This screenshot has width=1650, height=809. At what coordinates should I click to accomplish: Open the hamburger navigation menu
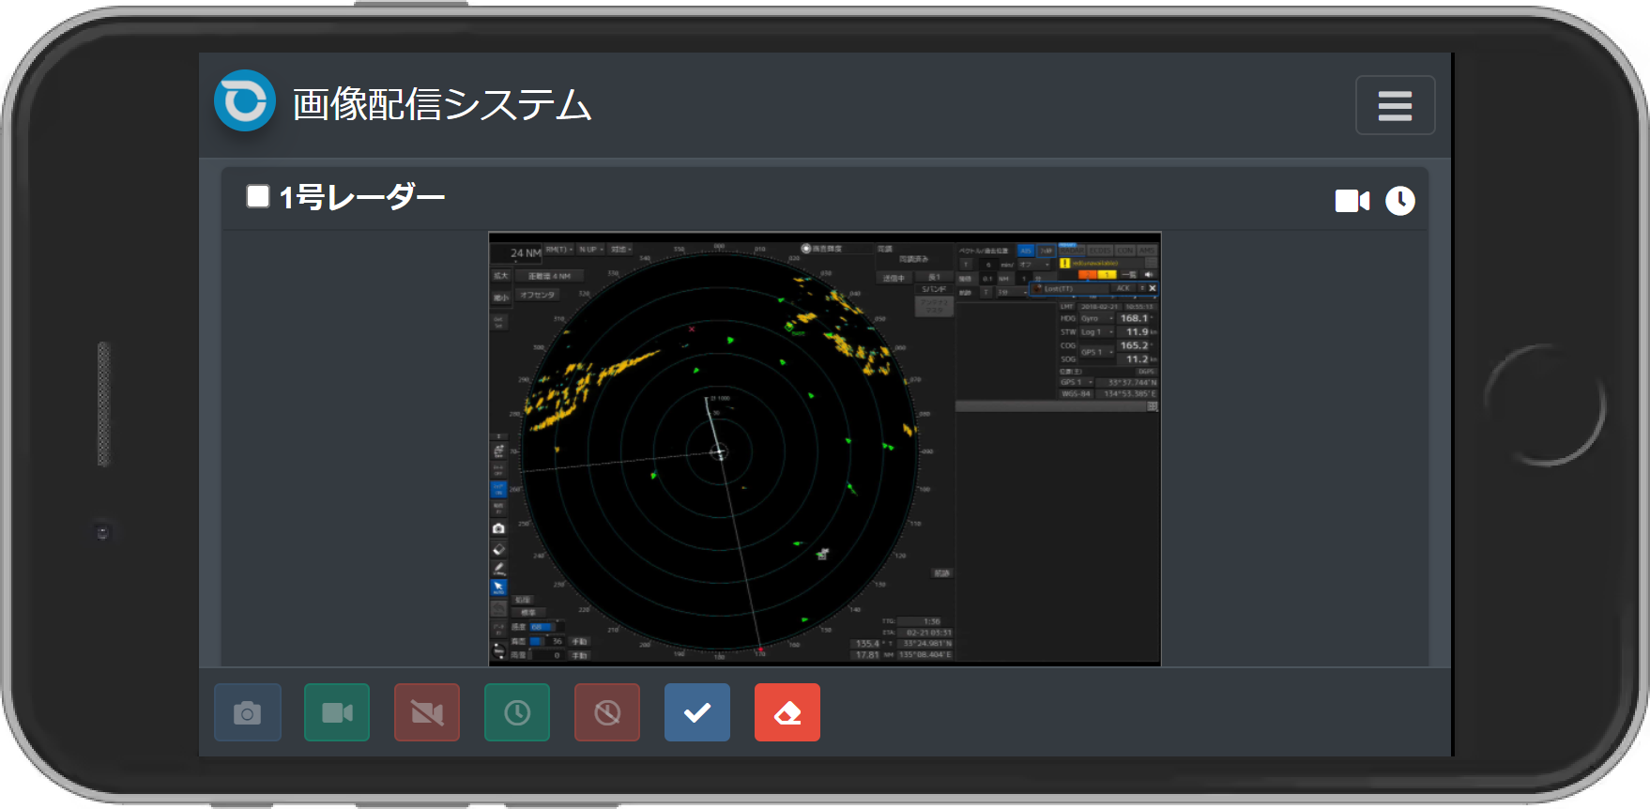coord(1395,105)
